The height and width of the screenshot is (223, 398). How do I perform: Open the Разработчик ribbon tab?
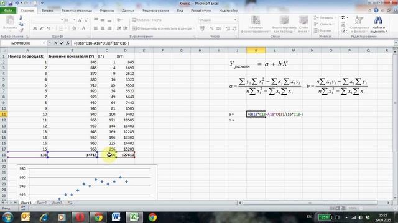(201, 11)
